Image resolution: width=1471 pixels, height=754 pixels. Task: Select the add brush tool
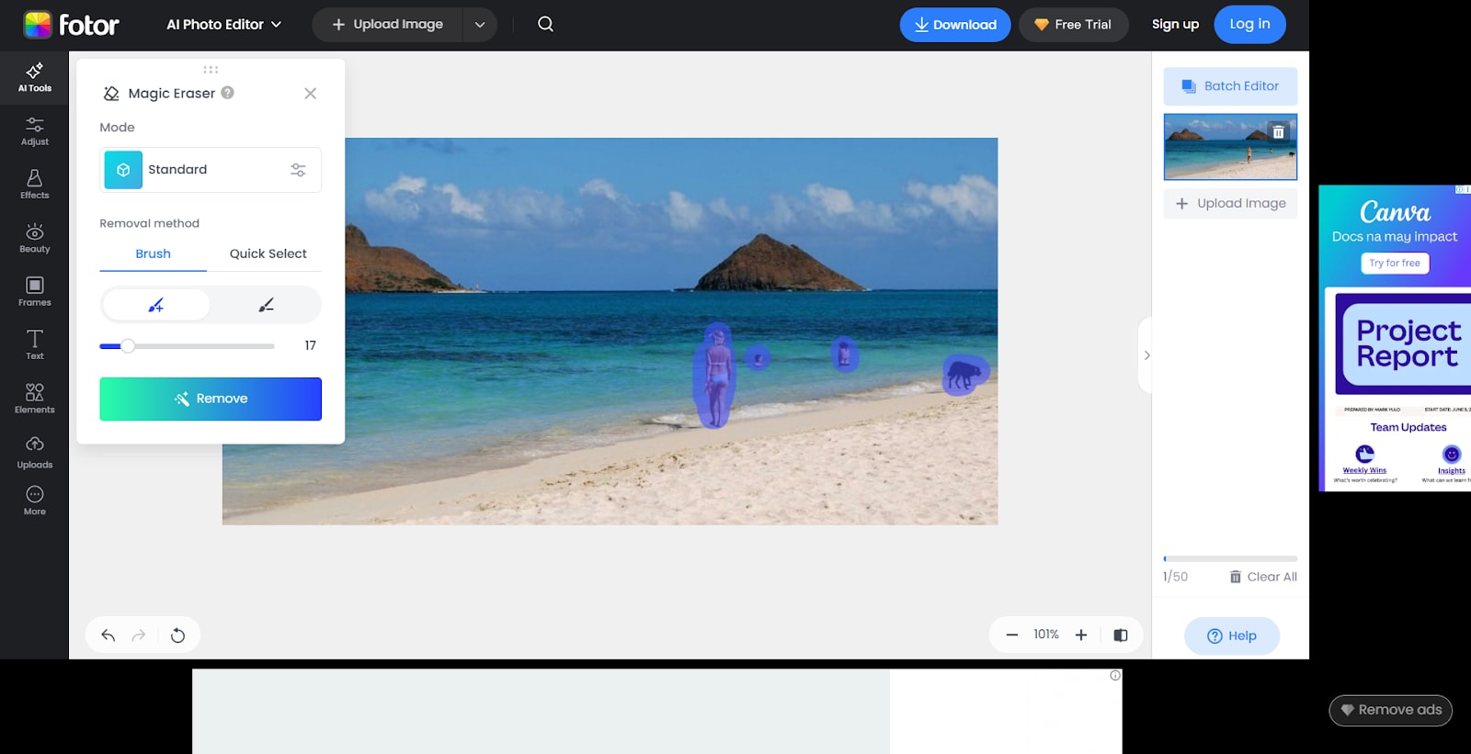tap(156, 305)
